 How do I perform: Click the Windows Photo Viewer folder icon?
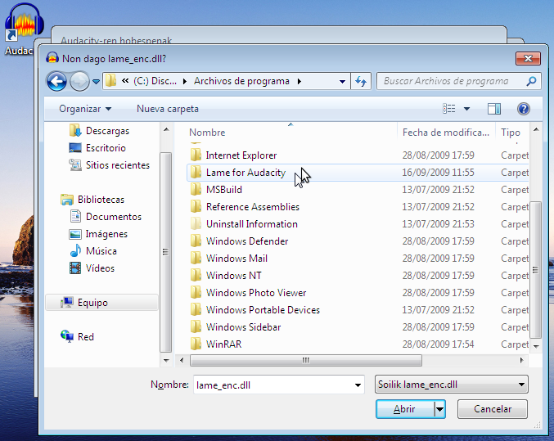[196, 293]
